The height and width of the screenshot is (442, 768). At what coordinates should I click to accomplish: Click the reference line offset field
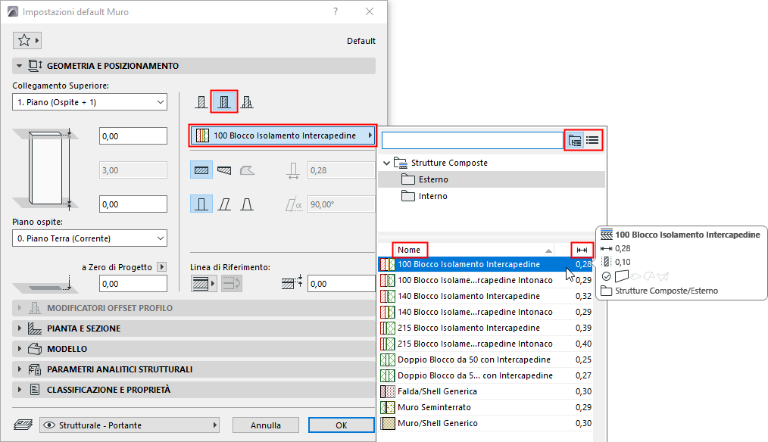point(342,283)
